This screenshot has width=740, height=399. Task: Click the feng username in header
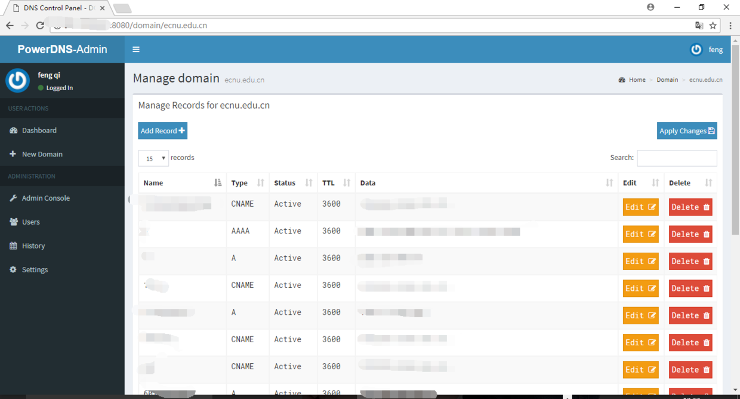click(716, 50)
